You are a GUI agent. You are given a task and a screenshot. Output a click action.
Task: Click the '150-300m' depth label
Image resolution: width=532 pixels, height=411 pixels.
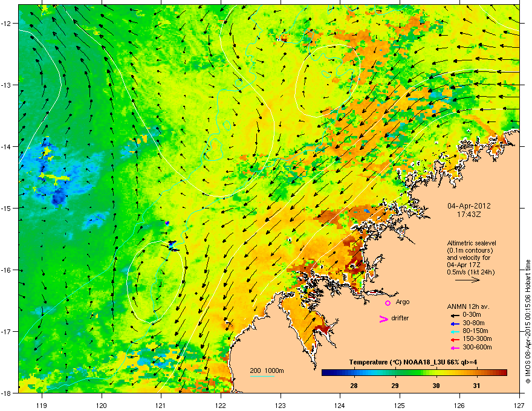(x=477, y=338)
